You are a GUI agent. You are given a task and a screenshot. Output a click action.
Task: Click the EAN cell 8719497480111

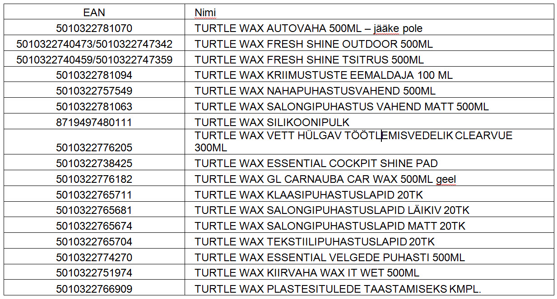94,122
